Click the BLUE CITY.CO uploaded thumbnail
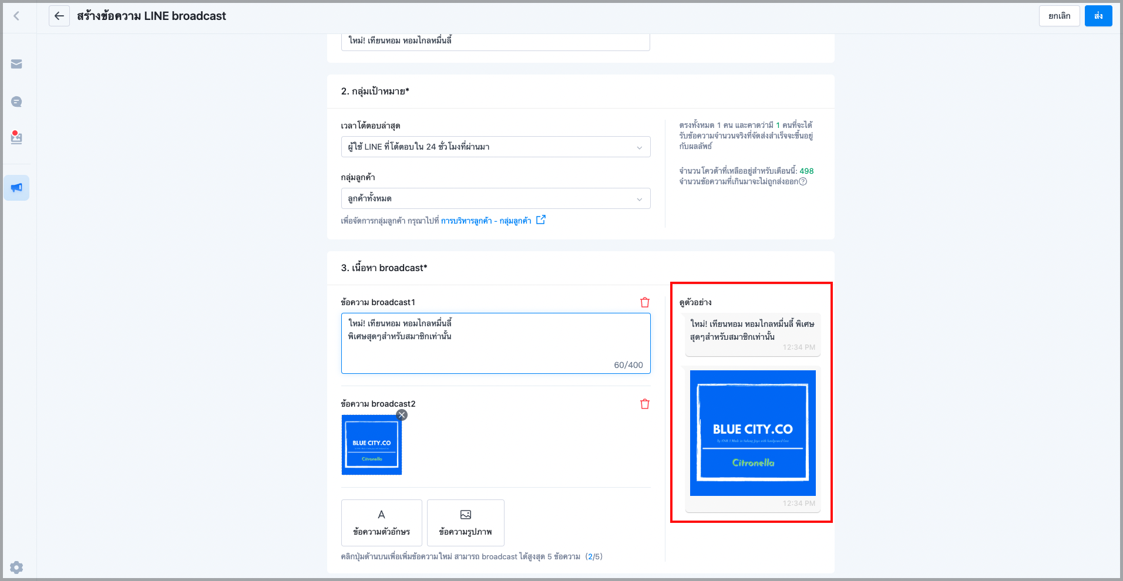 [x=372, y=445]
